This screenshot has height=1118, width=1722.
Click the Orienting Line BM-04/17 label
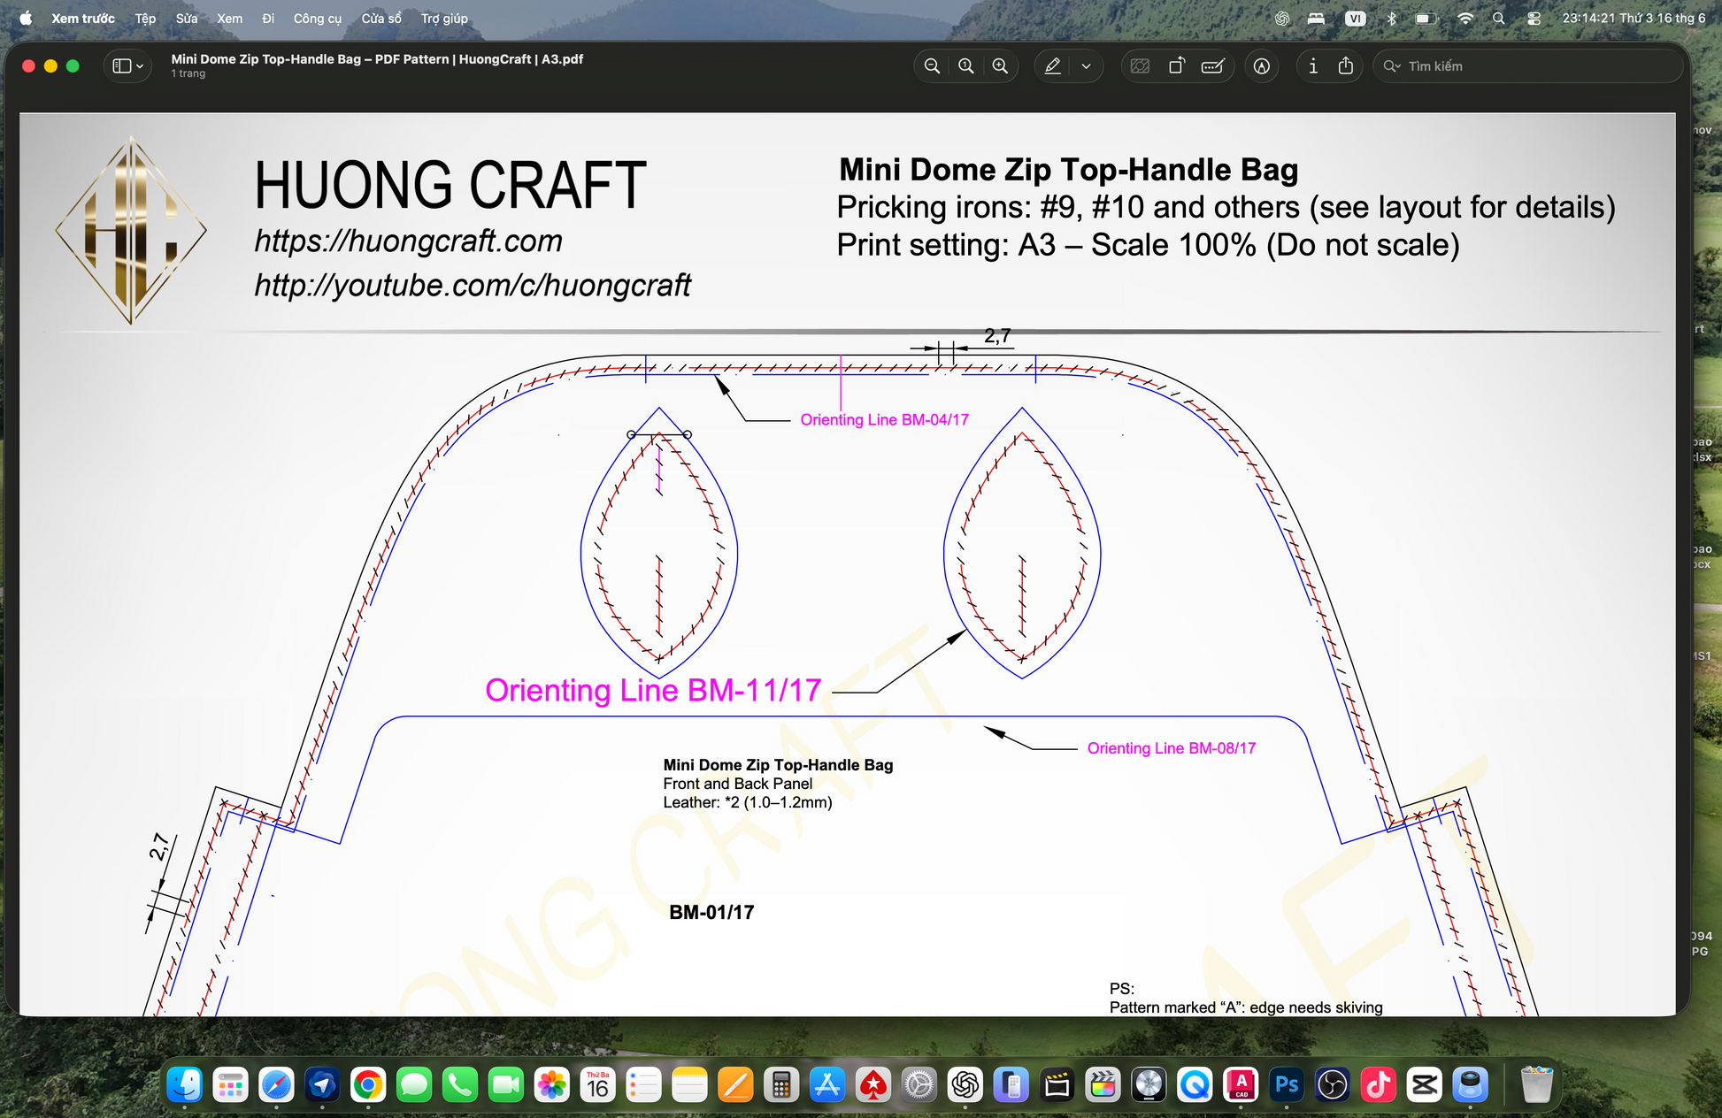[x=884, y=420]
